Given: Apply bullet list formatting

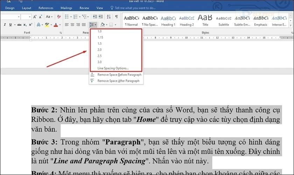Looking at the screenshot, I should click(67, 17).
